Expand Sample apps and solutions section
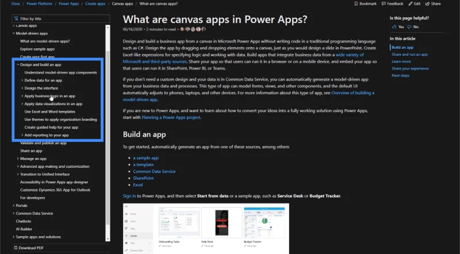 click(13, 237)
